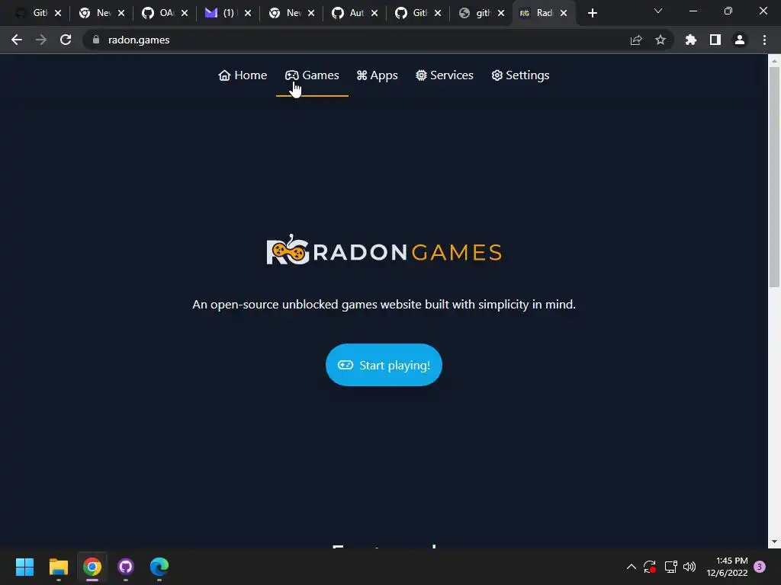
Task: Open the Services navigation link
Action: [x=445, y=75]
